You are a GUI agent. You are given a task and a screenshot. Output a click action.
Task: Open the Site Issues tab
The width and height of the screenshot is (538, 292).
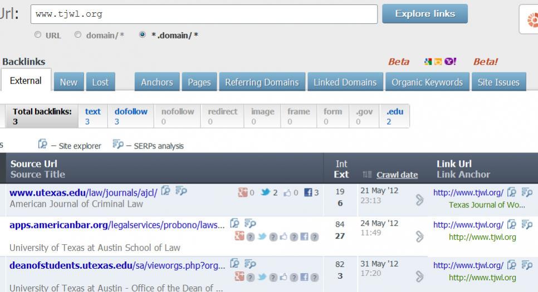click(498, 82)
